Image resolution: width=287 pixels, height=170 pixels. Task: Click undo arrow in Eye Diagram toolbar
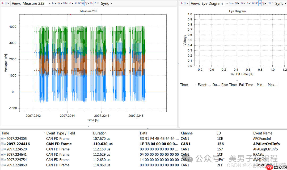click(x=269, y=3)
